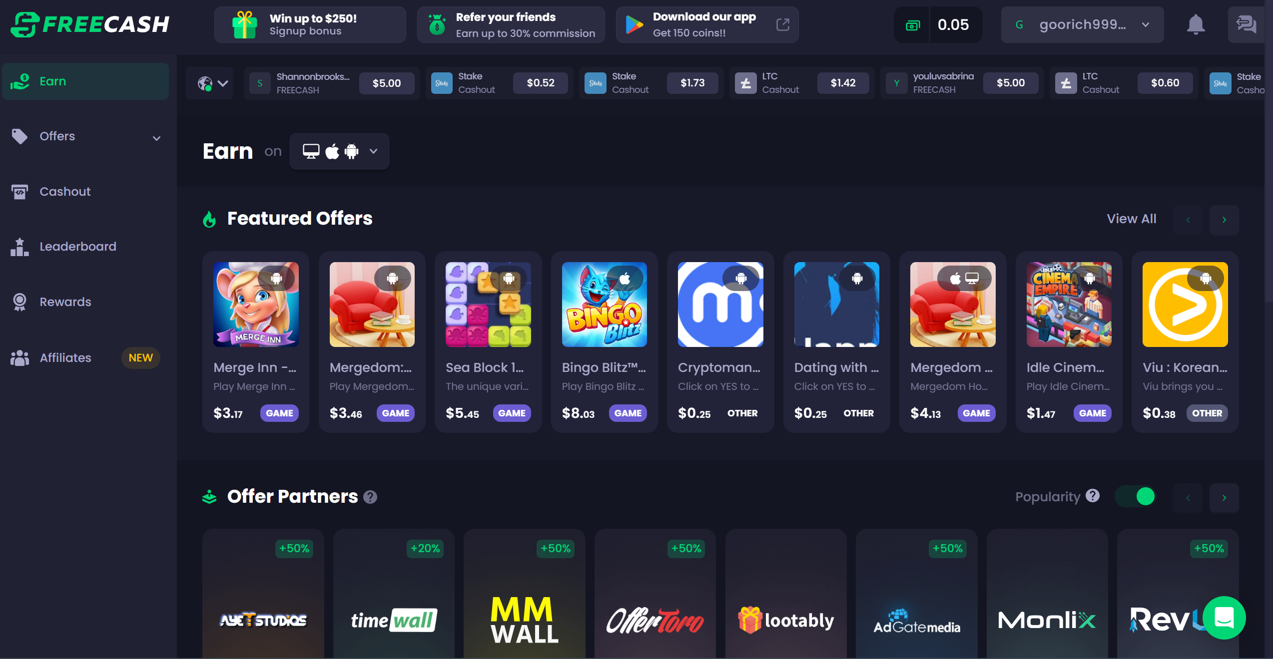Click the Offer Partners help question mark
This screenshot has height=659, width=1273.
tap(370, 497)
